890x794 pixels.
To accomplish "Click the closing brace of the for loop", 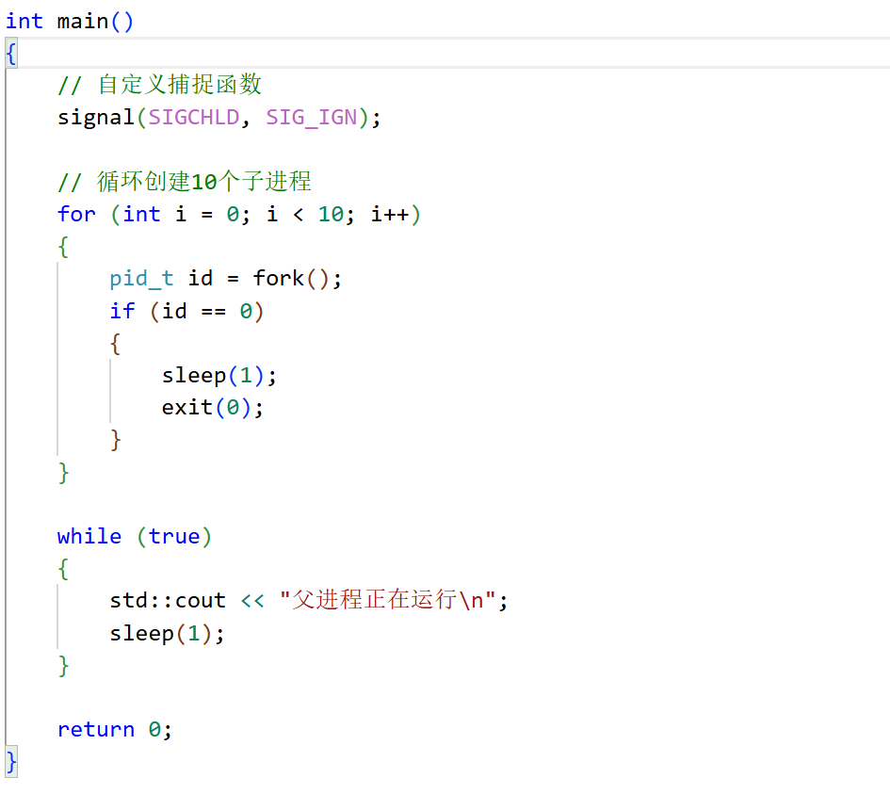I will pyautogui.click(x=64, y=472).
